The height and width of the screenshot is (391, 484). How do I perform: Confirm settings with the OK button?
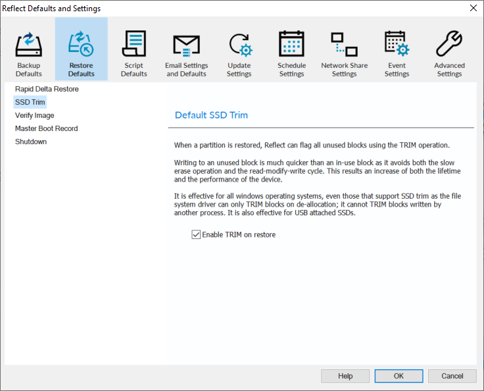click(399, 376)
